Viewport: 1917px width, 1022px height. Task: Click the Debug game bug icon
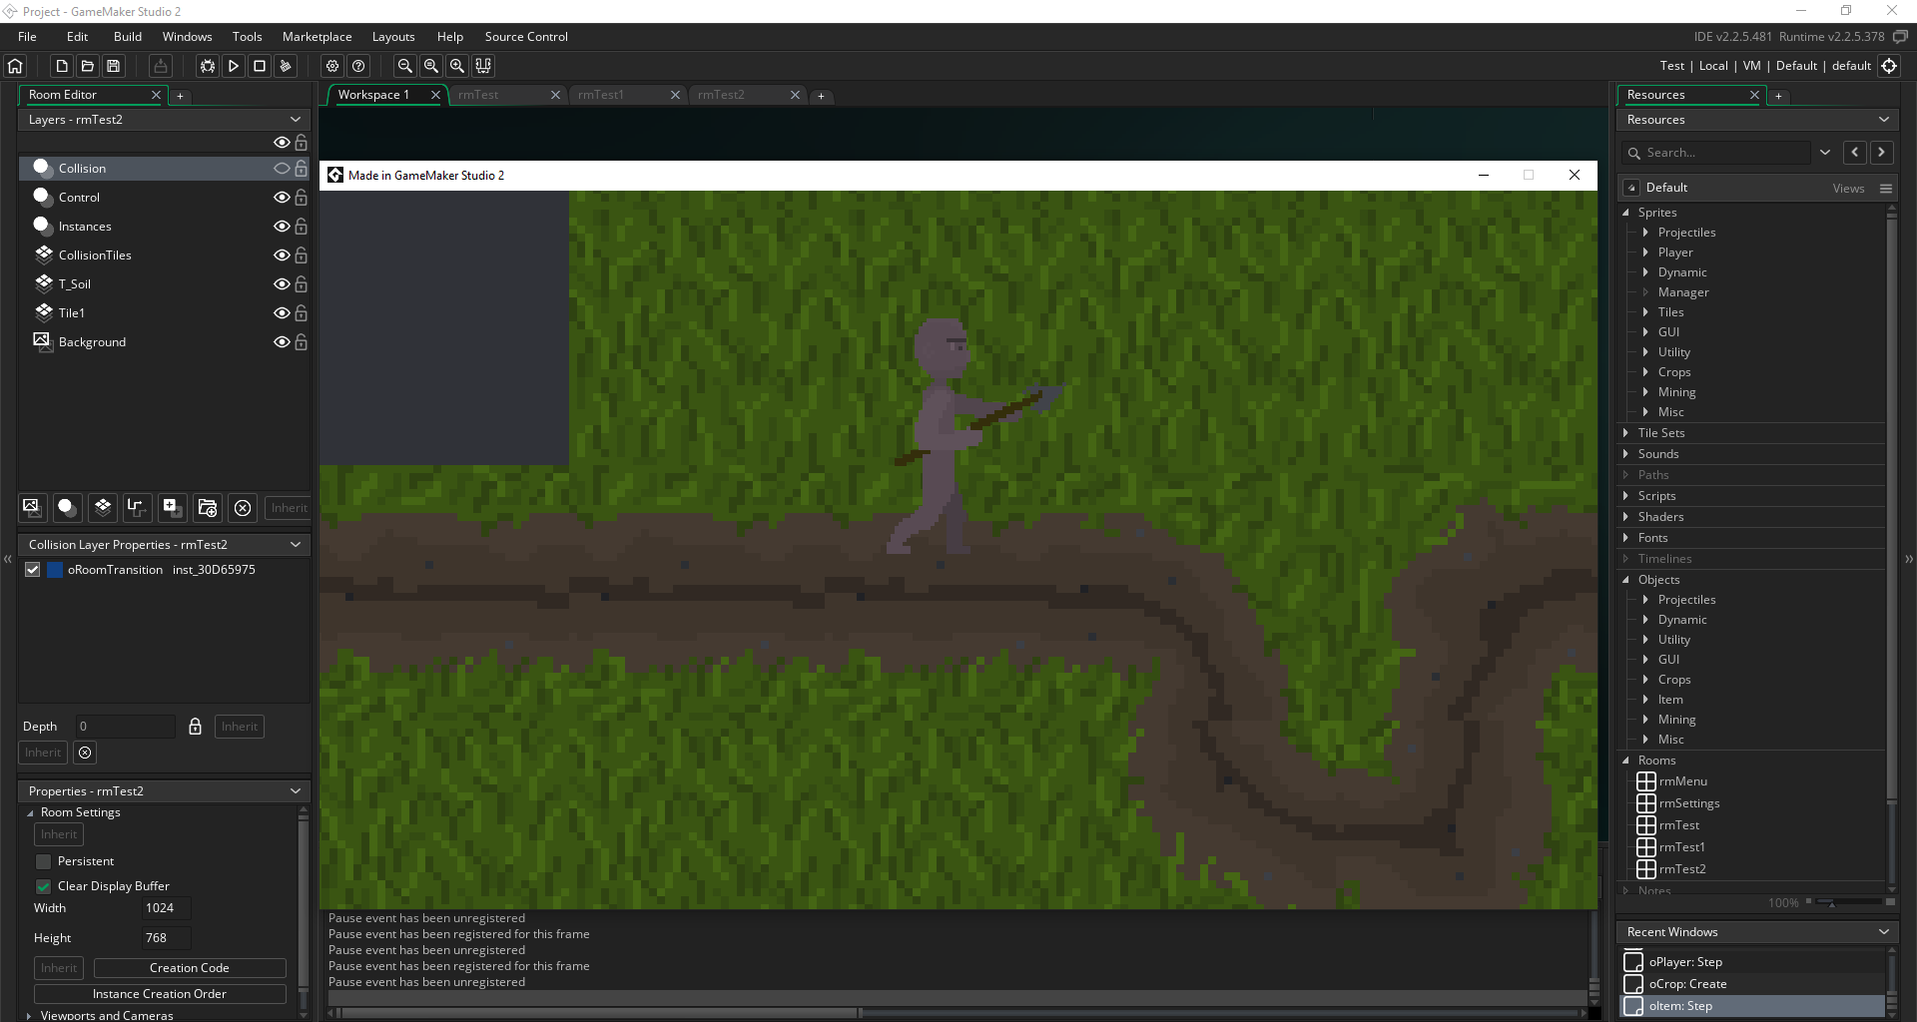click(208, 66)
